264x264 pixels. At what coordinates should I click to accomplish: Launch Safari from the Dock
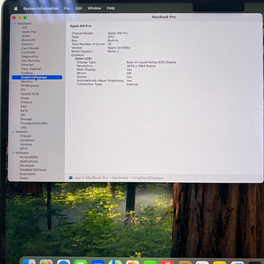coord(63,261)
